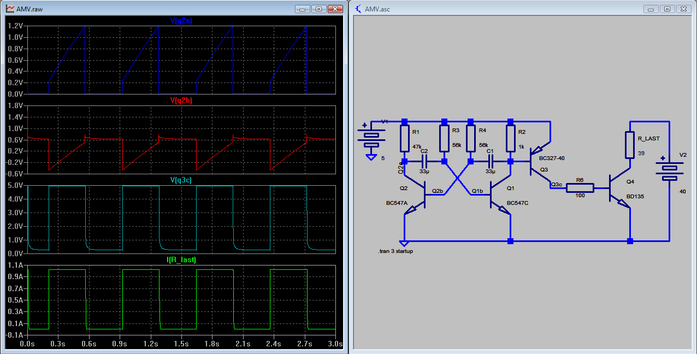Click the ground symbol above the .tran directive
697x354 pixels.
point(404,243)
